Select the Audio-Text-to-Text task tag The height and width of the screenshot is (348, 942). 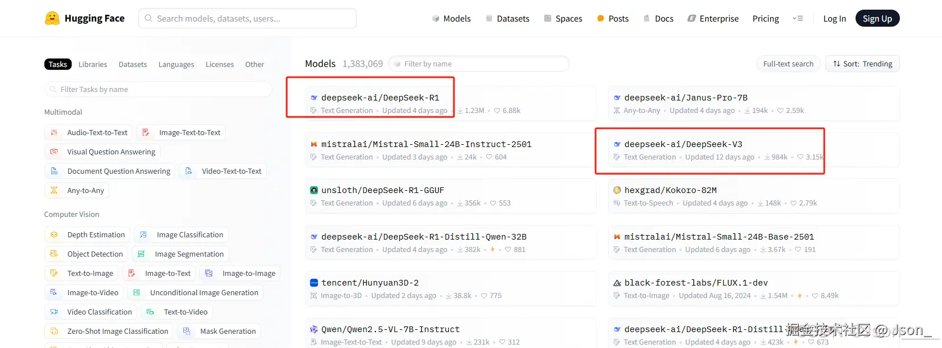89,132
